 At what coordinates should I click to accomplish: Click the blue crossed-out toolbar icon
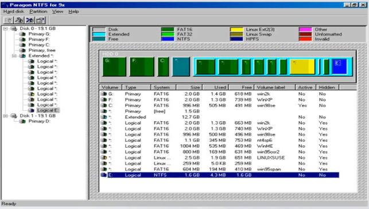tap(30, 20)
